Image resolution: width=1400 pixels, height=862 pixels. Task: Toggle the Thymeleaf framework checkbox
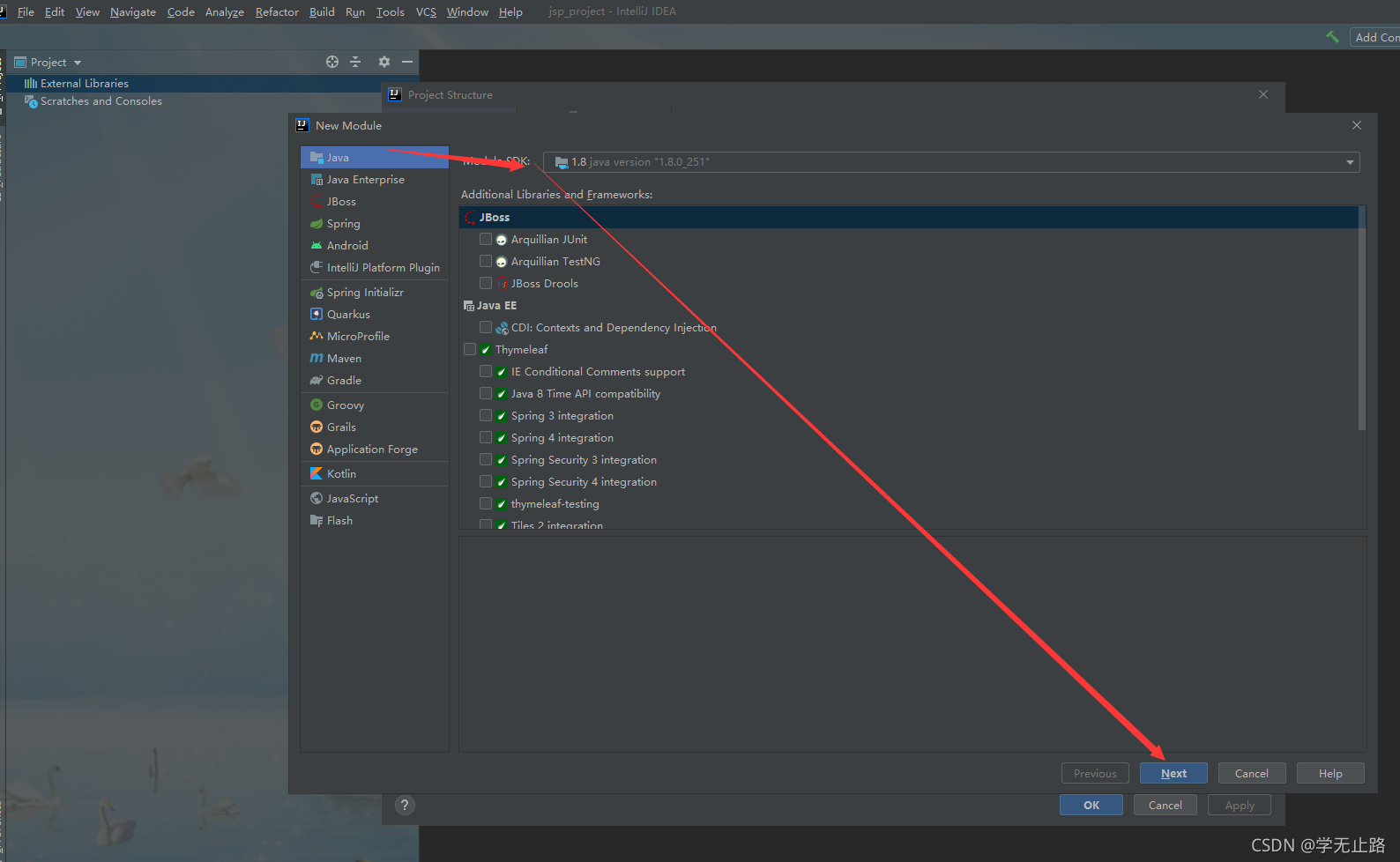click(x=470, y=349)
